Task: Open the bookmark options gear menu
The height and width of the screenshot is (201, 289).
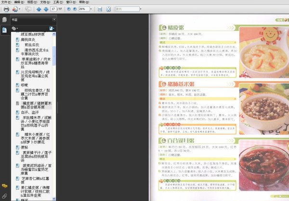Action: (x=15, y=28)
